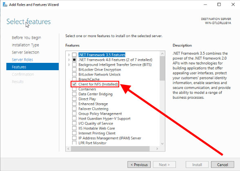240x171 pixels.
Task: Tick the Group Policy Management checkbox
Action: tap(74, 113)
